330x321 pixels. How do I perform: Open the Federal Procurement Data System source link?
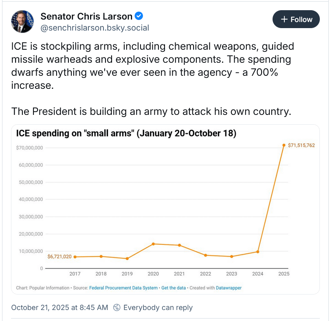click(x=123, y=288)
